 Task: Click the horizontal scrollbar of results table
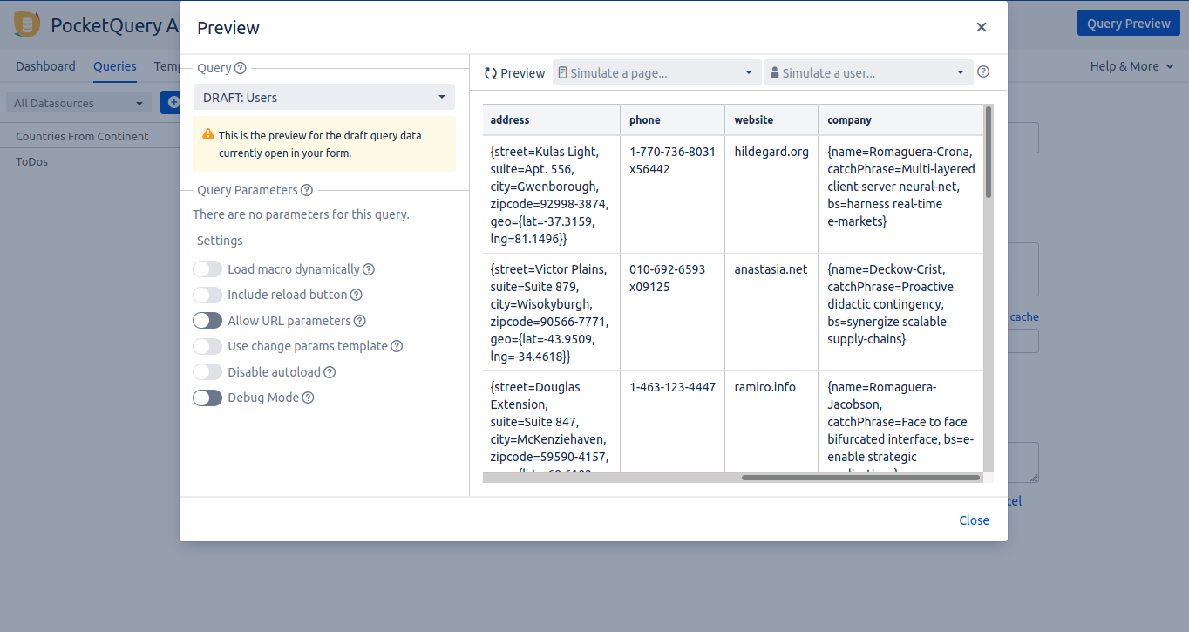tap(860, 478)
